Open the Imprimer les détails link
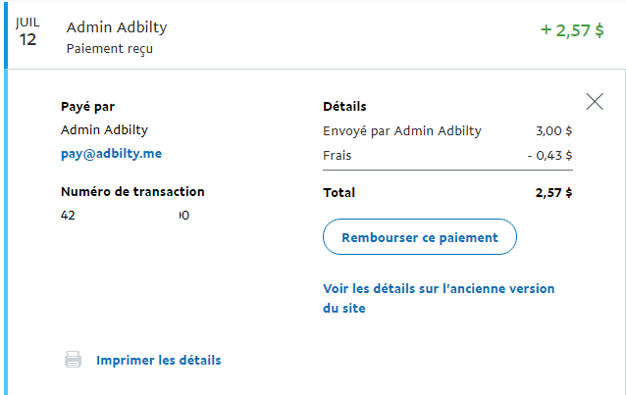This screenshot has width=626, height=395. (x=159, y=361)
